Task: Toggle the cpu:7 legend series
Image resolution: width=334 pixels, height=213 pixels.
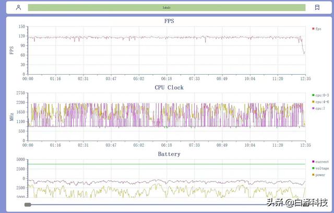Action: click(x=319, y=109)
